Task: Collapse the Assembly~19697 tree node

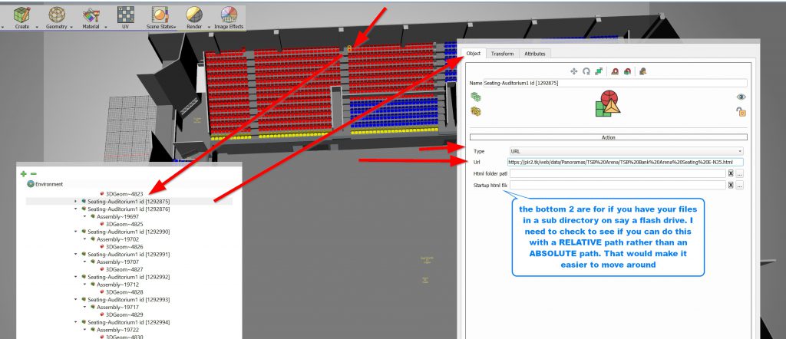Action: pos(84,216)
